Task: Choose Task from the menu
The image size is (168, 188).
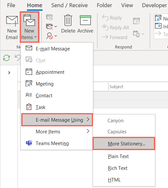Action: click(57, 107)
